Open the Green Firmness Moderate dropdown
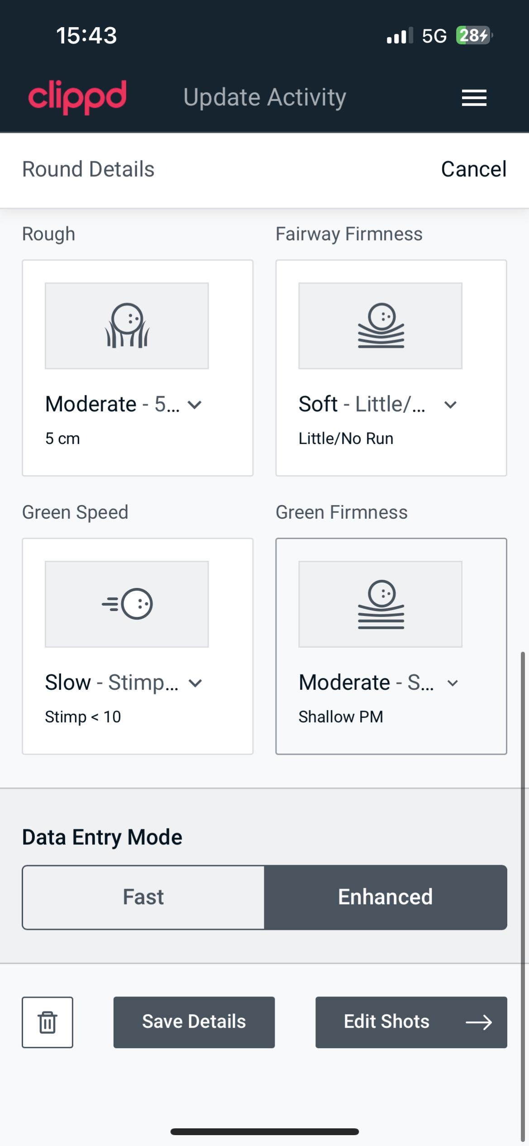This screenshot has width=529, height=1146. 453,683
